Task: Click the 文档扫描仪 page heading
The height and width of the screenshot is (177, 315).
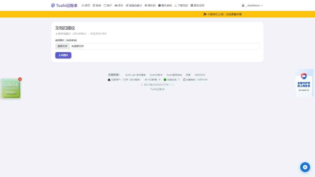Action: tap(65, 28)
